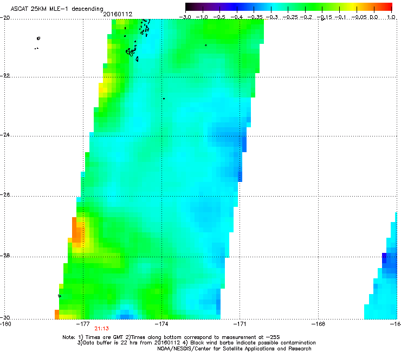401x352 pixels.
Task: Click the latitude axis label "-22"
Action: (5, 76)
